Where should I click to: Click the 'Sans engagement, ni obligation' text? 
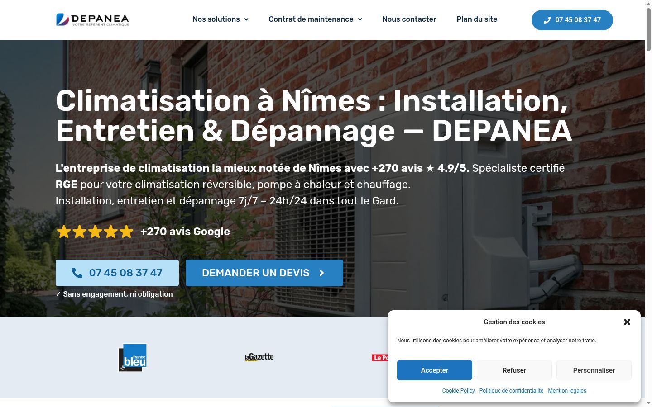point(118,294)
